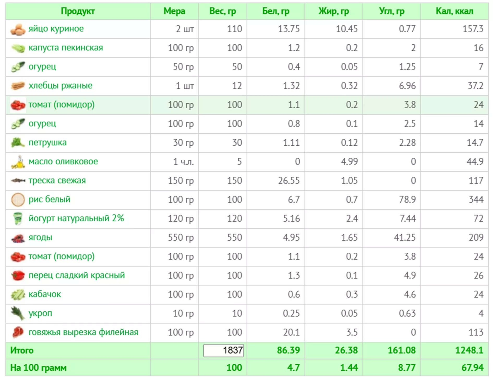Screen dimensions: 493x380
Task: Open the масло оливковое product link
Action: click(63, 162)
